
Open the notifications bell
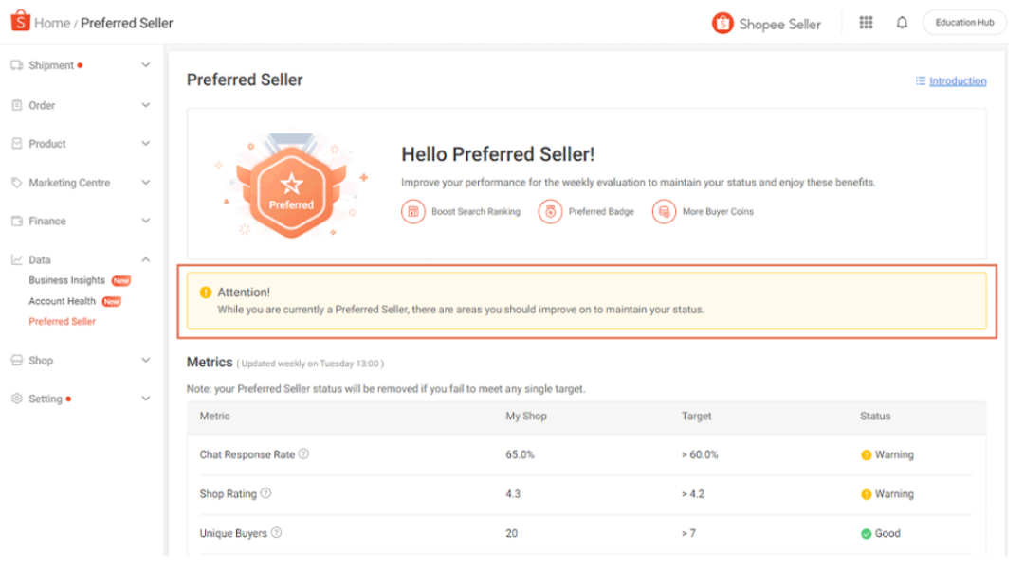(902, 23)
